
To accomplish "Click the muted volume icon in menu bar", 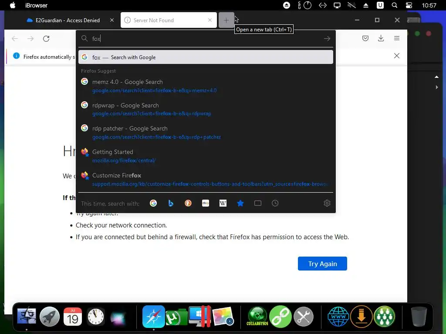I will [351, 5].
